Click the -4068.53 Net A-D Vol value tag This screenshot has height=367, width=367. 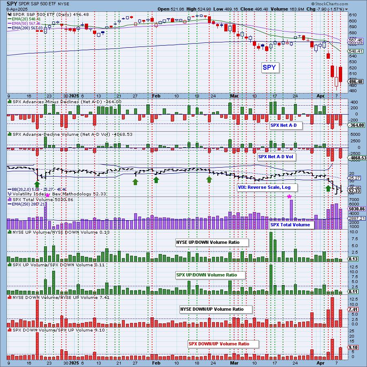pos(357,158)
